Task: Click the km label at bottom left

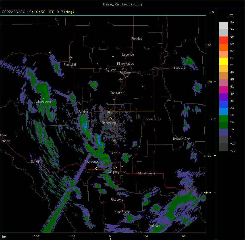Action: [4, 237]
